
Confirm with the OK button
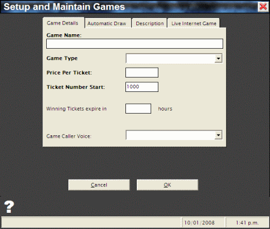(x=167, y=185)
